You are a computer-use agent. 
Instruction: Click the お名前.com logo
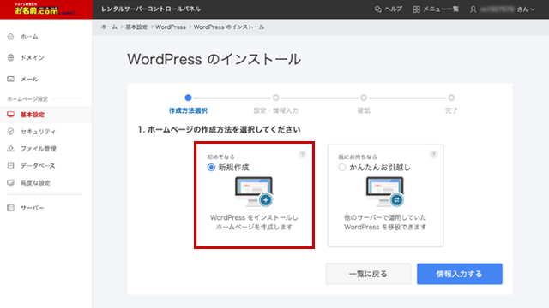pos(45,9)
